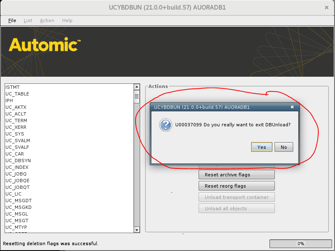Select UC_SVALM in the table list
Screen dimensions: 335x251
69,141
